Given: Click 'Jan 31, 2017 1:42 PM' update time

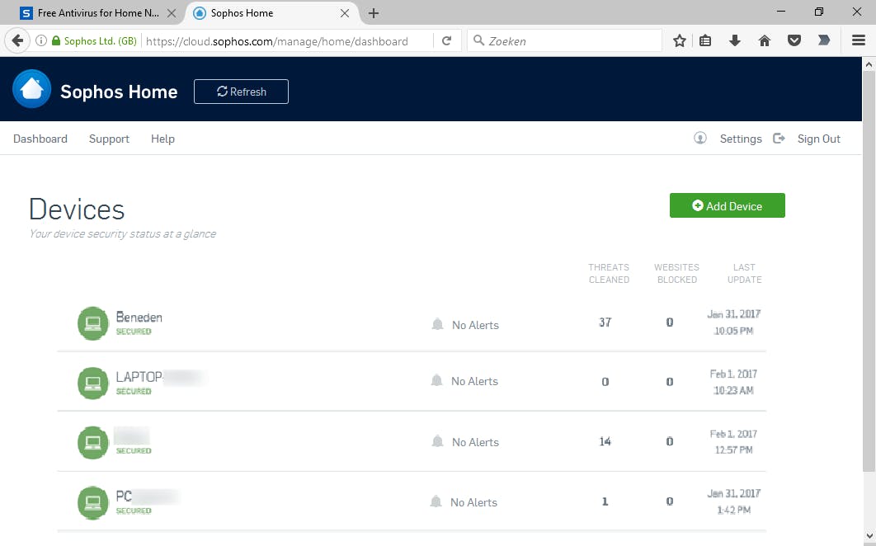Looking at the screenshot, I should coord(733,501).
